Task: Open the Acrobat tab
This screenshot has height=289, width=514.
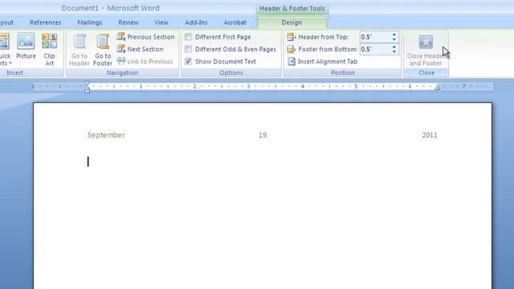Action: coord(235,22)
